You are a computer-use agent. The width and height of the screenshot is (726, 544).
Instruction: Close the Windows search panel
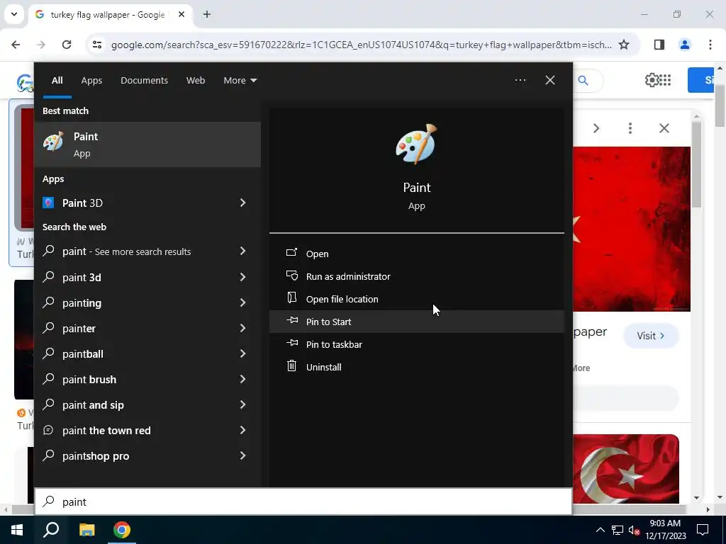coord(550,80)
